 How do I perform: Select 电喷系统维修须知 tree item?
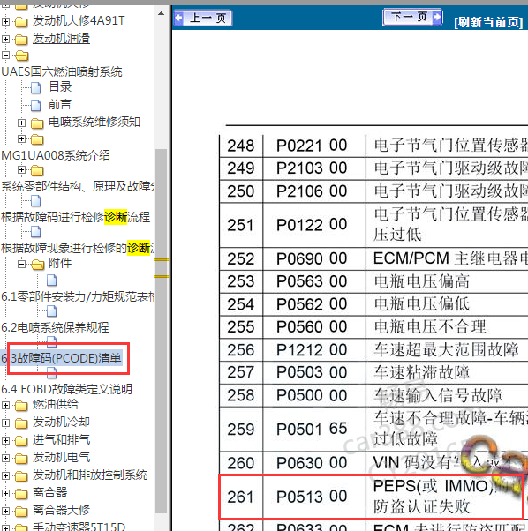point(94,122)
